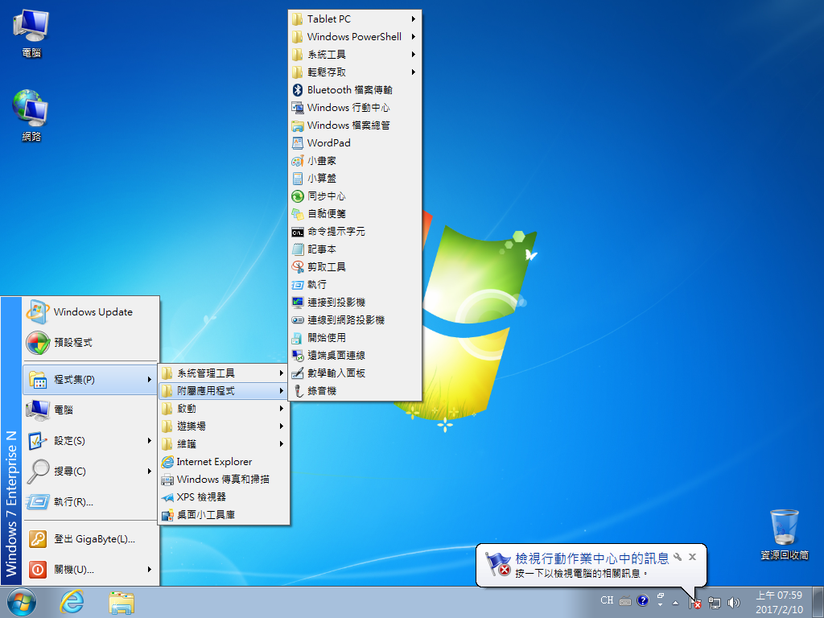Select 附屬應用程式 in the programs menu
824x618 pixels.
click(x=224, y=391)
